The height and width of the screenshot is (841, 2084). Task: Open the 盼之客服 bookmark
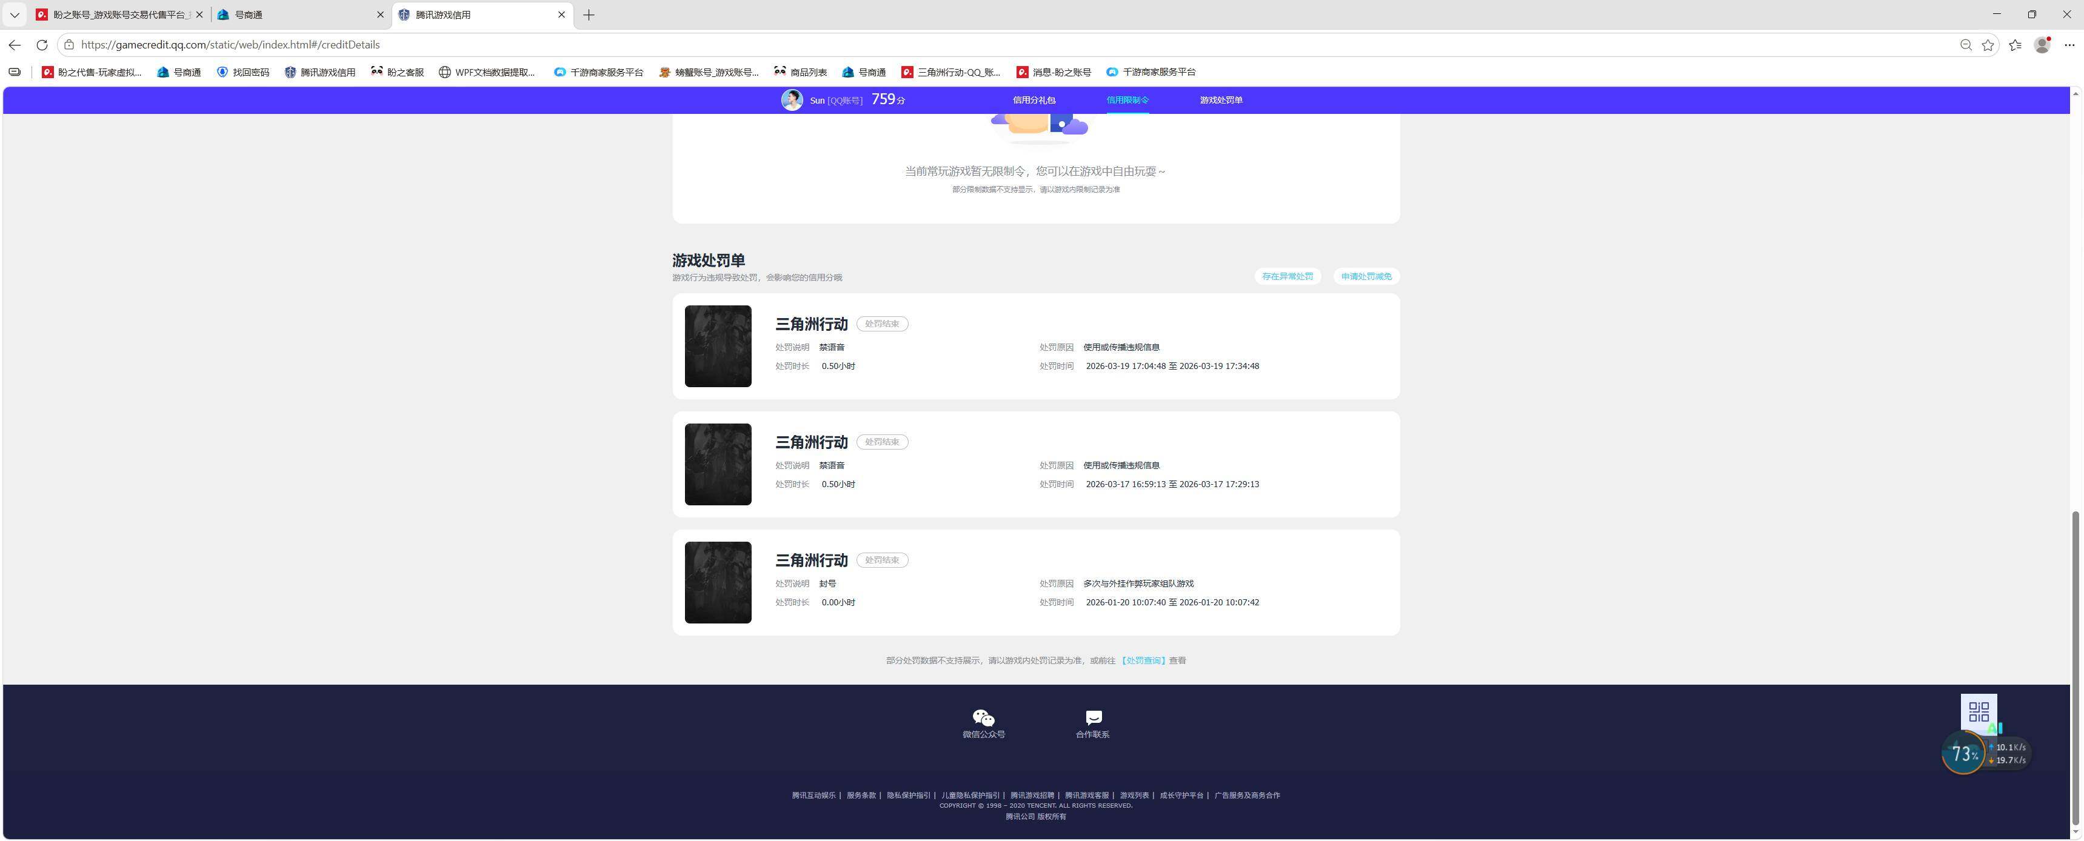click(x=397, y=72)
